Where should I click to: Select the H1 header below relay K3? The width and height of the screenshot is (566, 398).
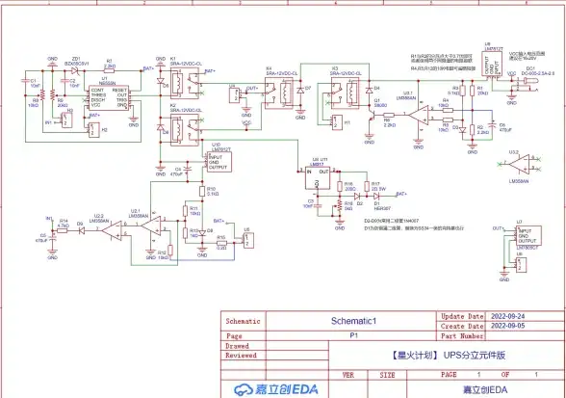pos(337,122)
